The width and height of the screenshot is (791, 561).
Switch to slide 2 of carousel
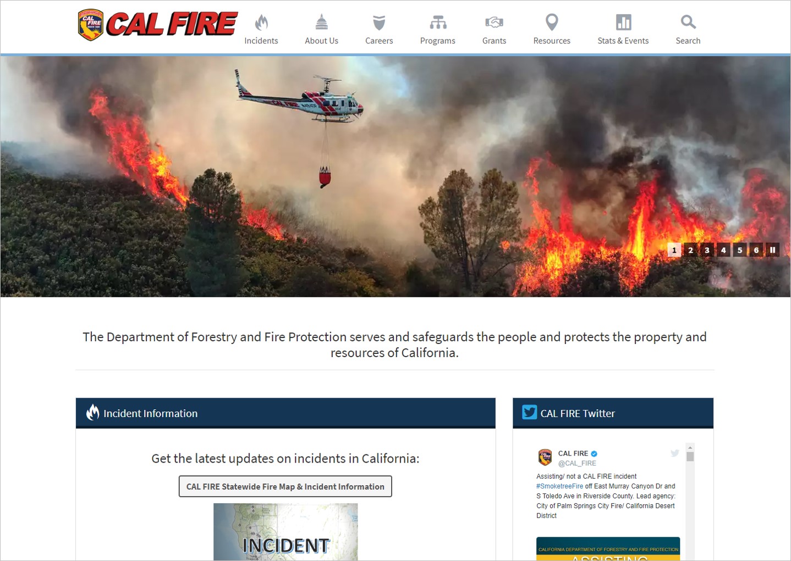coord(691,250)
